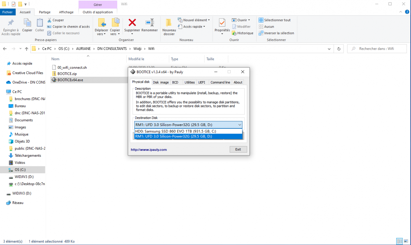Open Déplacer vers

click(101, 27)
